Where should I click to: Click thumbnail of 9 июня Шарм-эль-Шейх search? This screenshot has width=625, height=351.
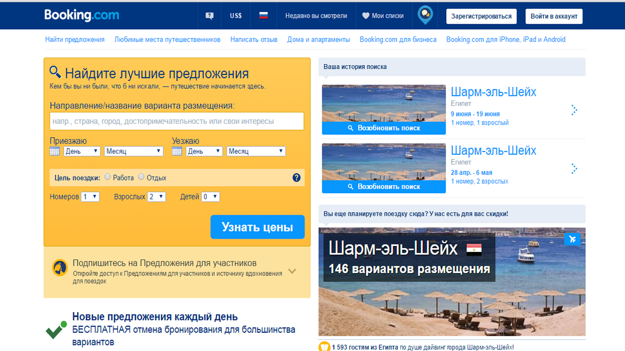point(384,103)
